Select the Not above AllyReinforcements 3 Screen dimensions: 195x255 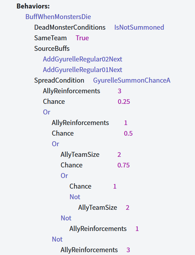pos(57,239)
